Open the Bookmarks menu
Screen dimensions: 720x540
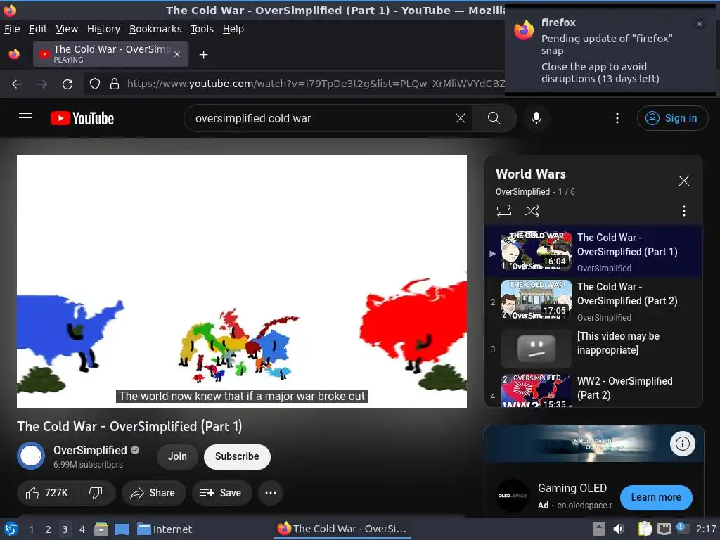155,29
